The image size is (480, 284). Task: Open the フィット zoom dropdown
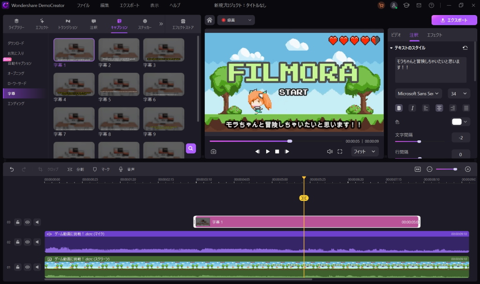365,152
